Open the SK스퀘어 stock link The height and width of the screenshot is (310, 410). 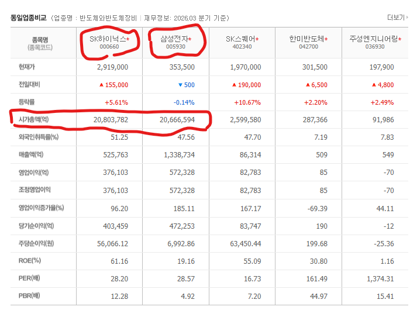(x=240, y=39)
